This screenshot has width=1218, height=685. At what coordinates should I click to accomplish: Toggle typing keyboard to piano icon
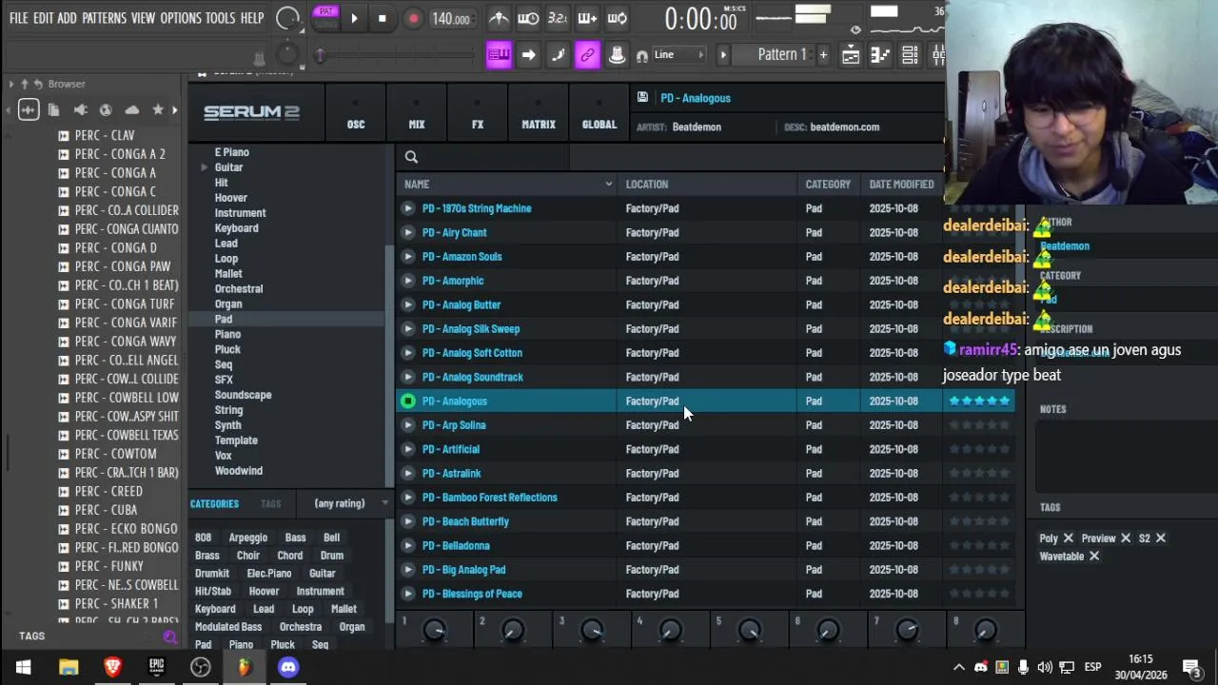[x=499, y=54]
